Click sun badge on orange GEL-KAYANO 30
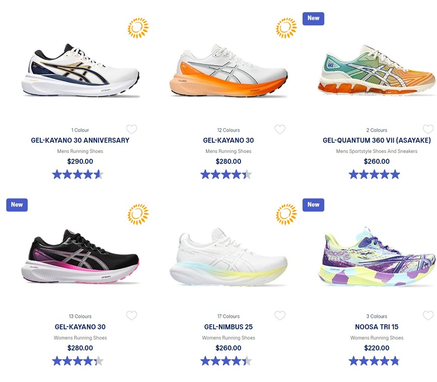 286,28
